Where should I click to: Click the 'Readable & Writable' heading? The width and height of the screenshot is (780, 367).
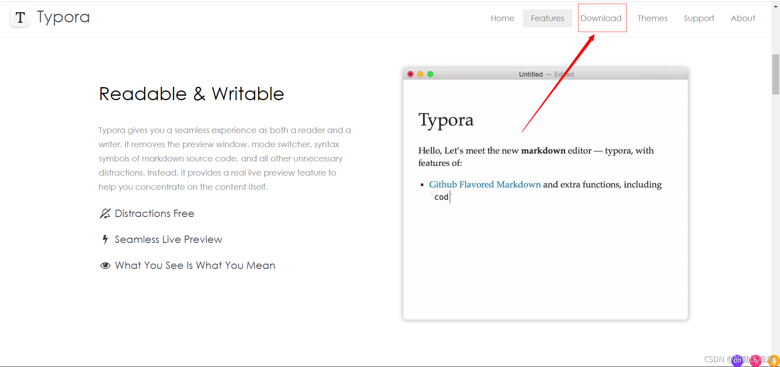coord(191,94)
